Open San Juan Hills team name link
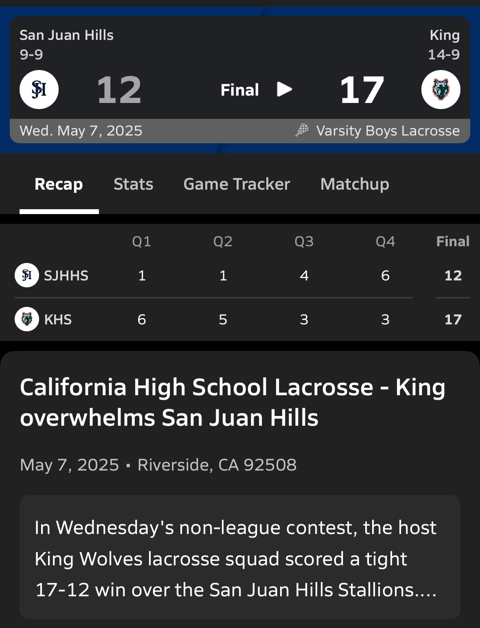This screenshot has width=480, height=628. (66, 35)
